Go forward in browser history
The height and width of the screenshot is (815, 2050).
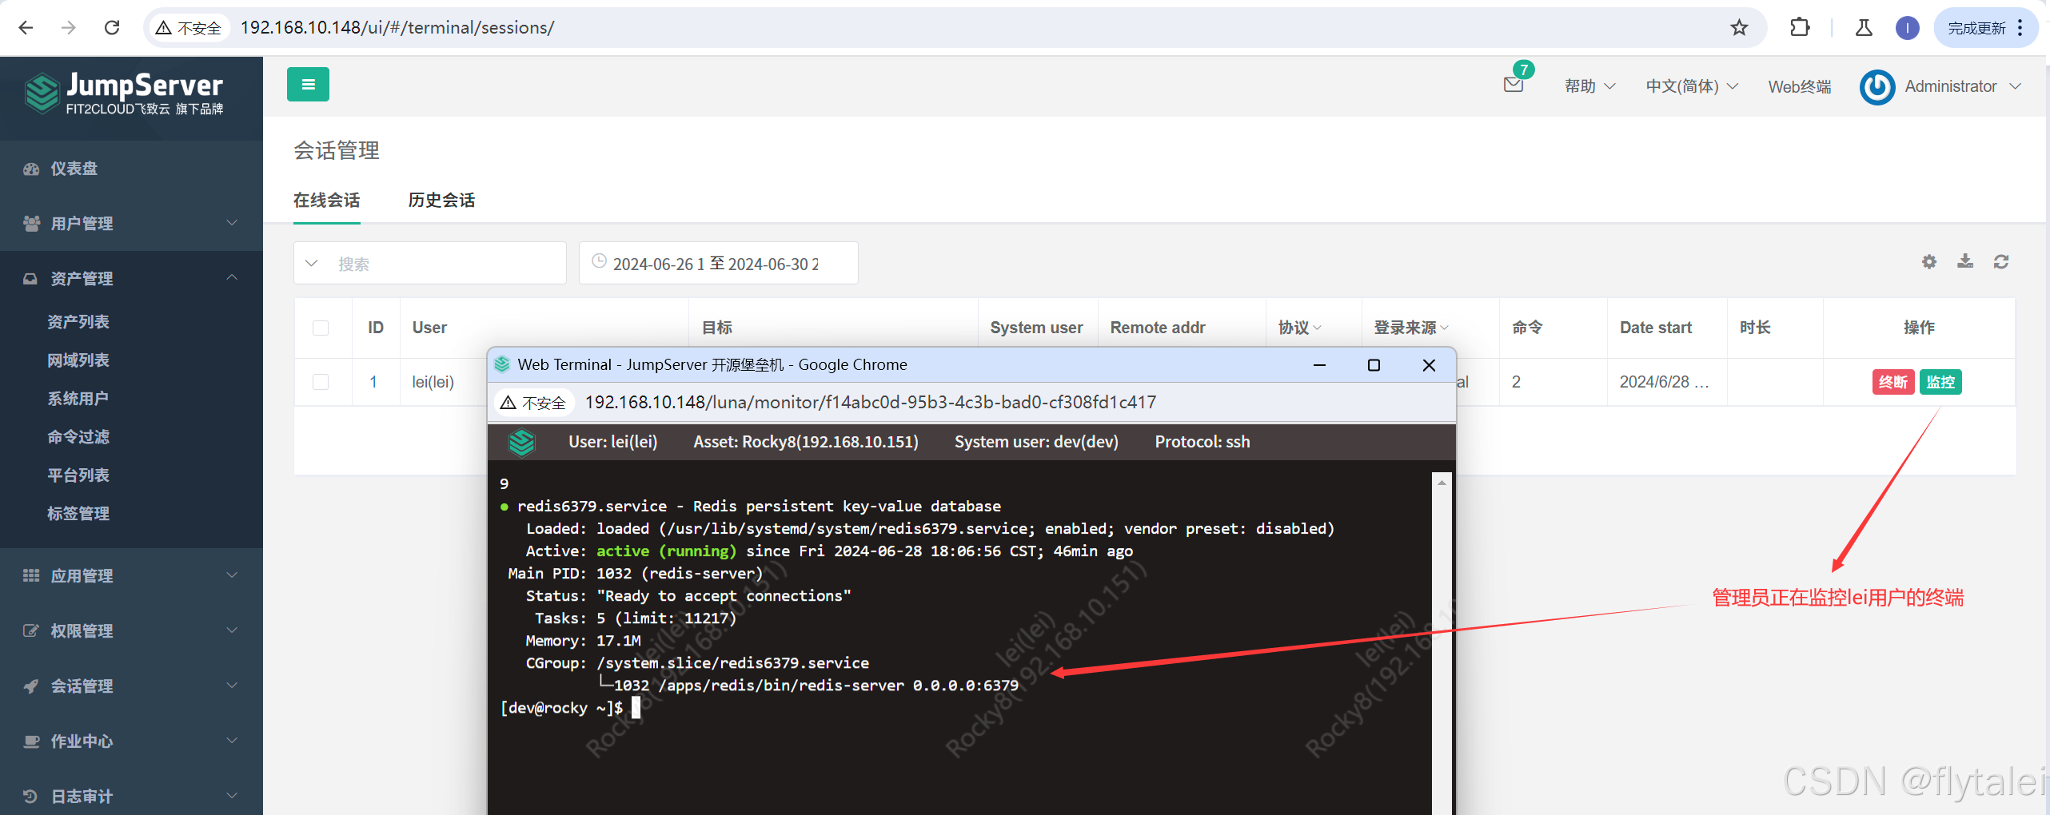69,28
